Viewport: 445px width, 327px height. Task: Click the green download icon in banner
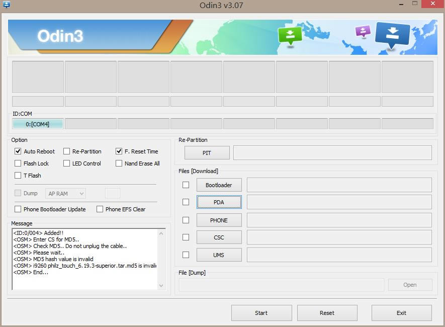click(x=290, y=35)
